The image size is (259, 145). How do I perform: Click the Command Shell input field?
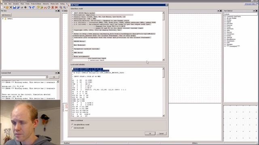click(x=23, y=77)
